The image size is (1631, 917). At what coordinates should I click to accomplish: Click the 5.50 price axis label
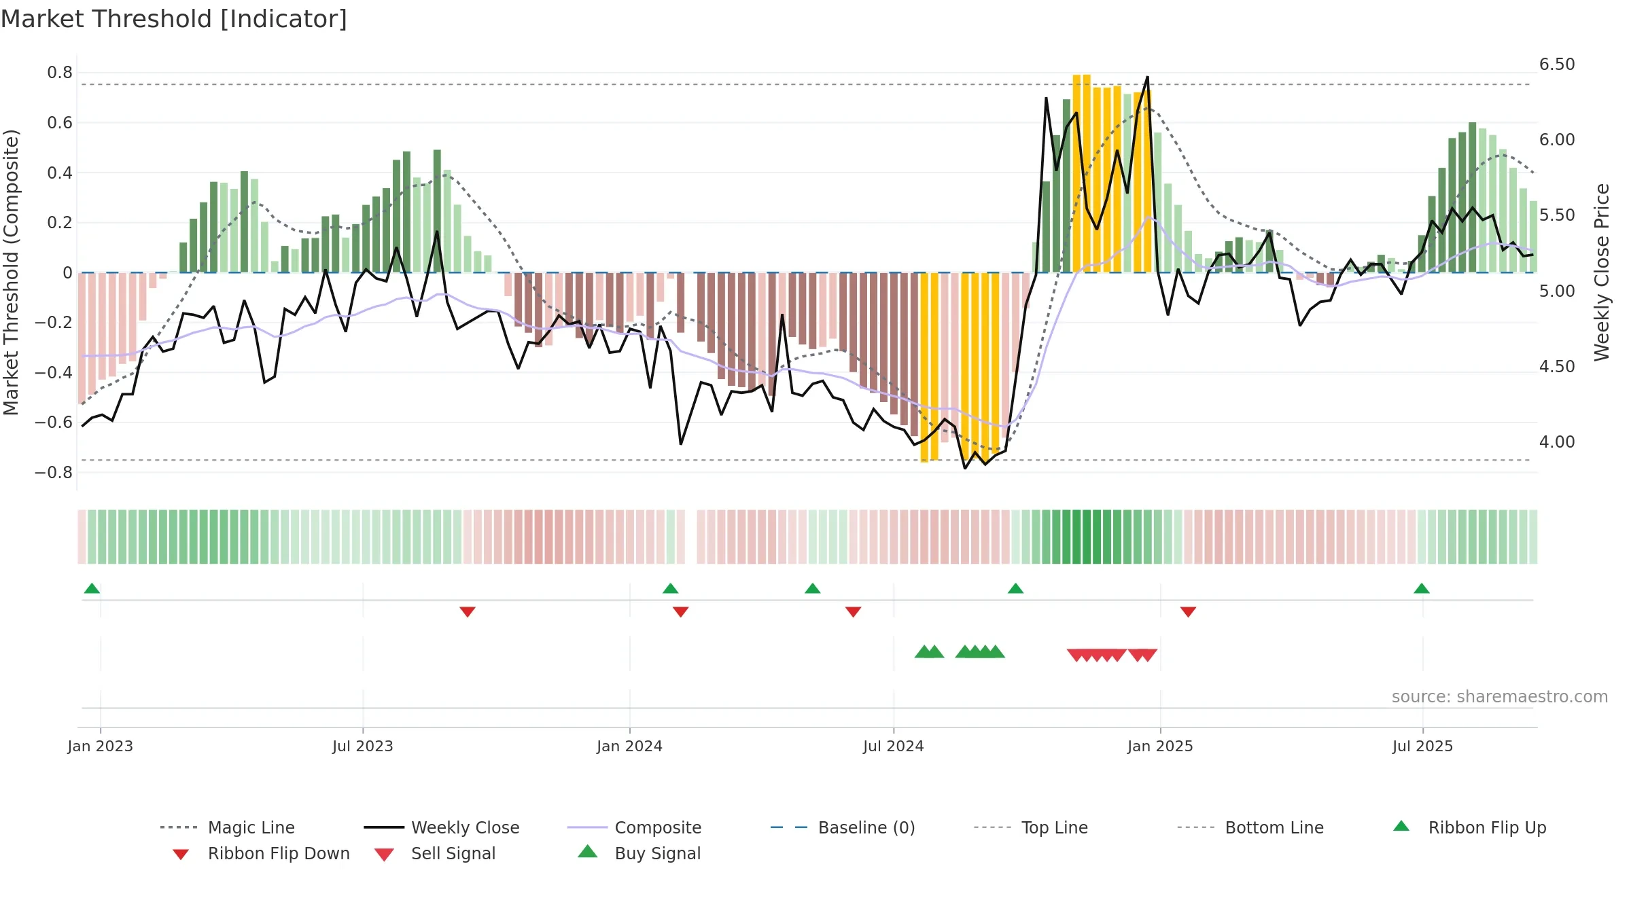[1557, 215]
